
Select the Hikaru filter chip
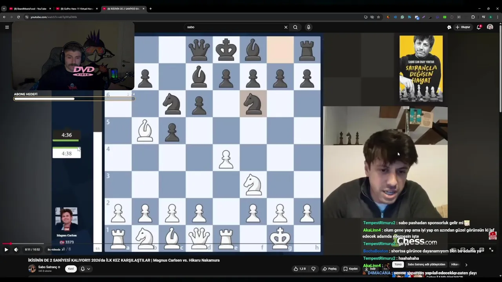[x=455, y=264]
